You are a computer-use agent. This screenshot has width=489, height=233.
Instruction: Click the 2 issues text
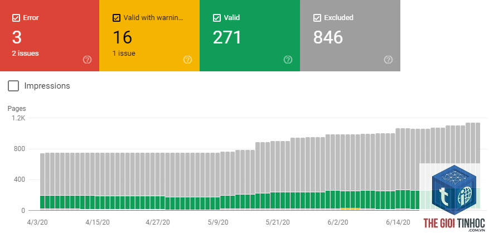[25, 54]
